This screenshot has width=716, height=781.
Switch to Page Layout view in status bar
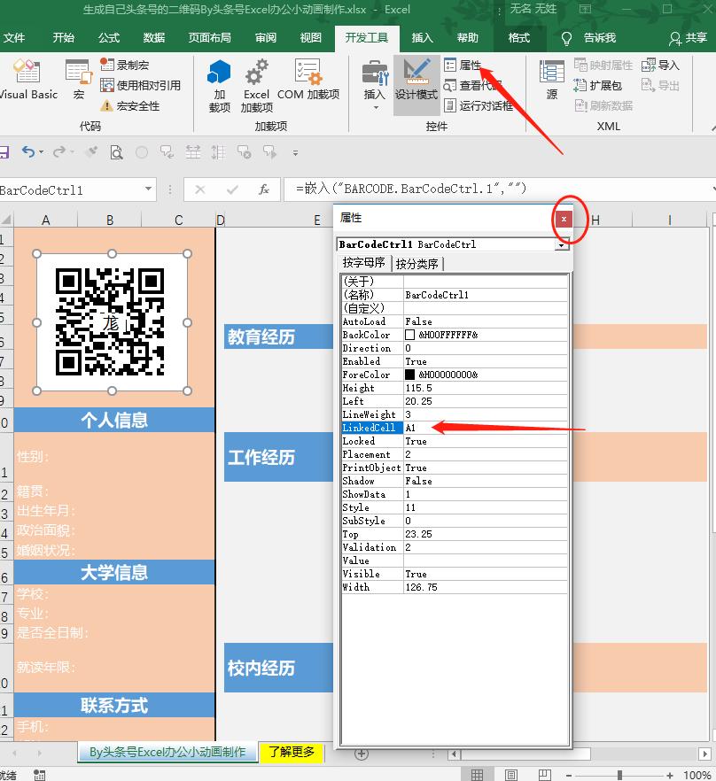[x=511, y=775]
